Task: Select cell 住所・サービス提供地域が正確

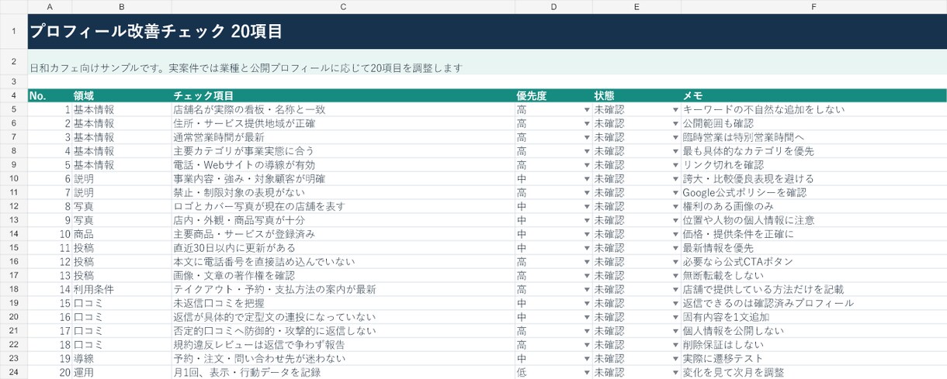Action: (x=343, y=124)
